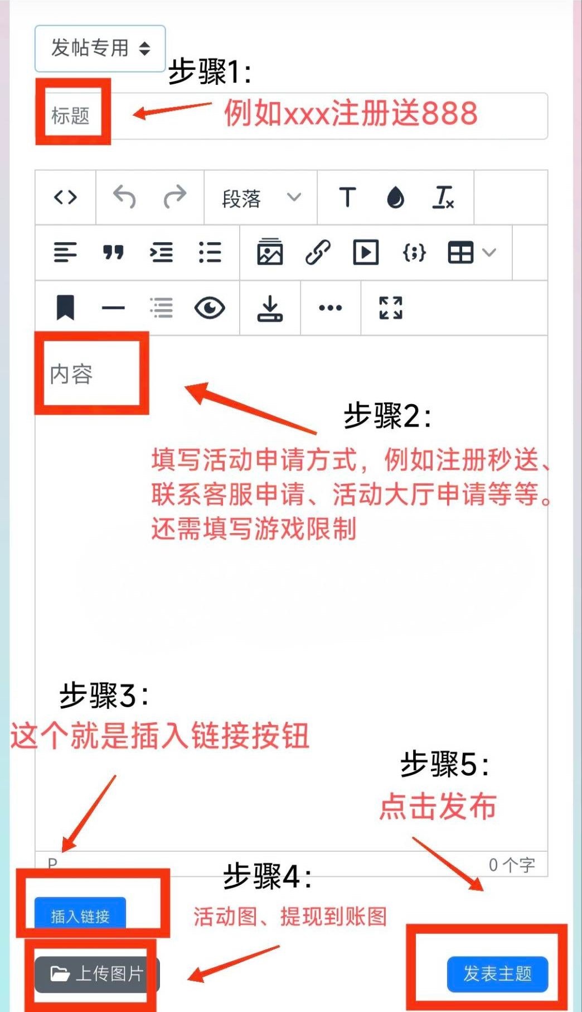Clear text formatting
Image resolution: width=582 pixels, height=1012 pixels.
443,197
